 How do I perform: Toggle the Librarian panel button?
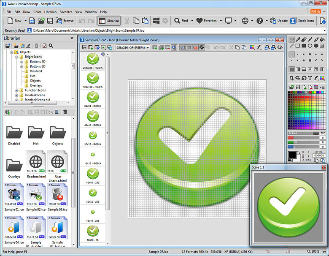tap(109, 20)
